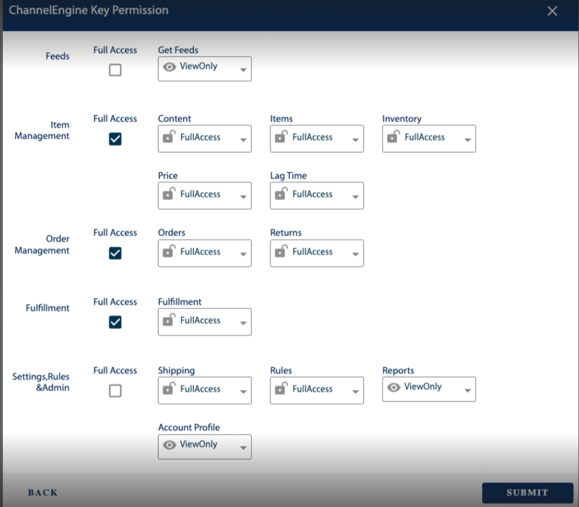Expand the Rules permission dropdown arrow

pos(355,392)
